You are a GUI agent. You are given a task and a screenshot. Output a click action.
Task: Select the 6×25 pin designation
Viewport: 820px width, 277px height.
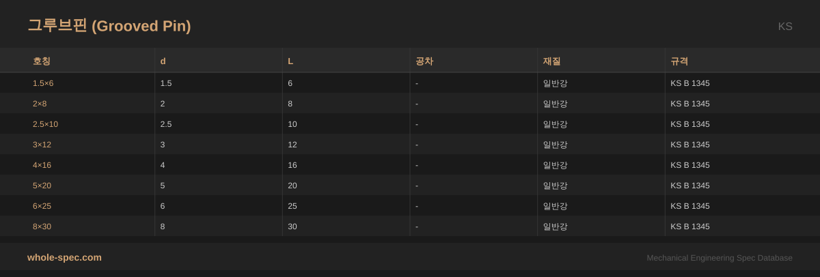[x=42, y=206]
